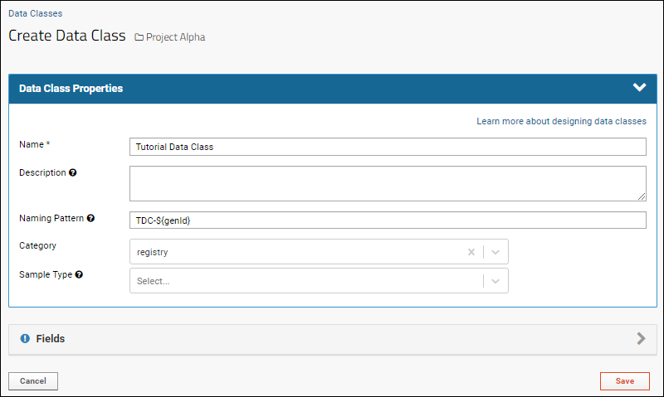664x397 pixels.
Task: Click the Sample Type help icon
Action: coord(79,274)
